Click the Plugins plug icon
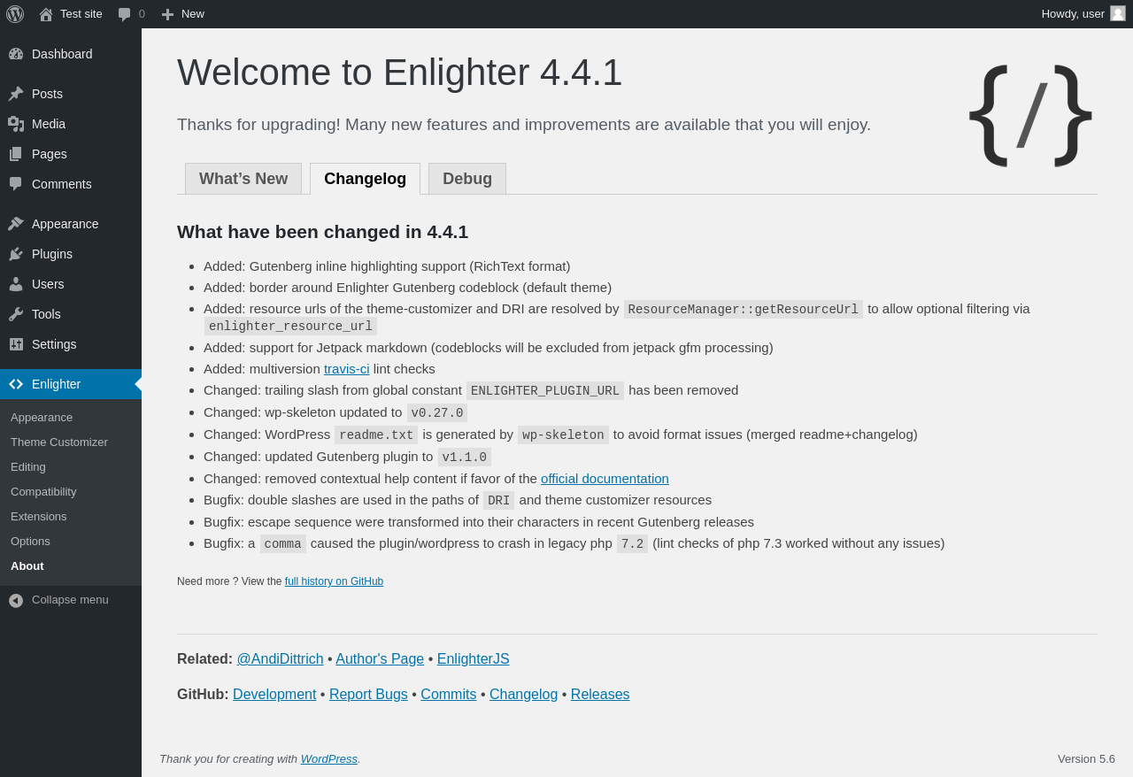 tap(16, 254)
